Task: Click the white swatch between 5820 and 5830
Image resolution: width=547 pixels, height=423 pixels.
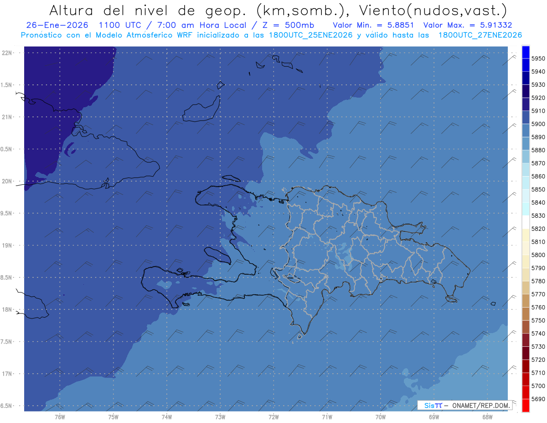Action: tap(526, 222)
